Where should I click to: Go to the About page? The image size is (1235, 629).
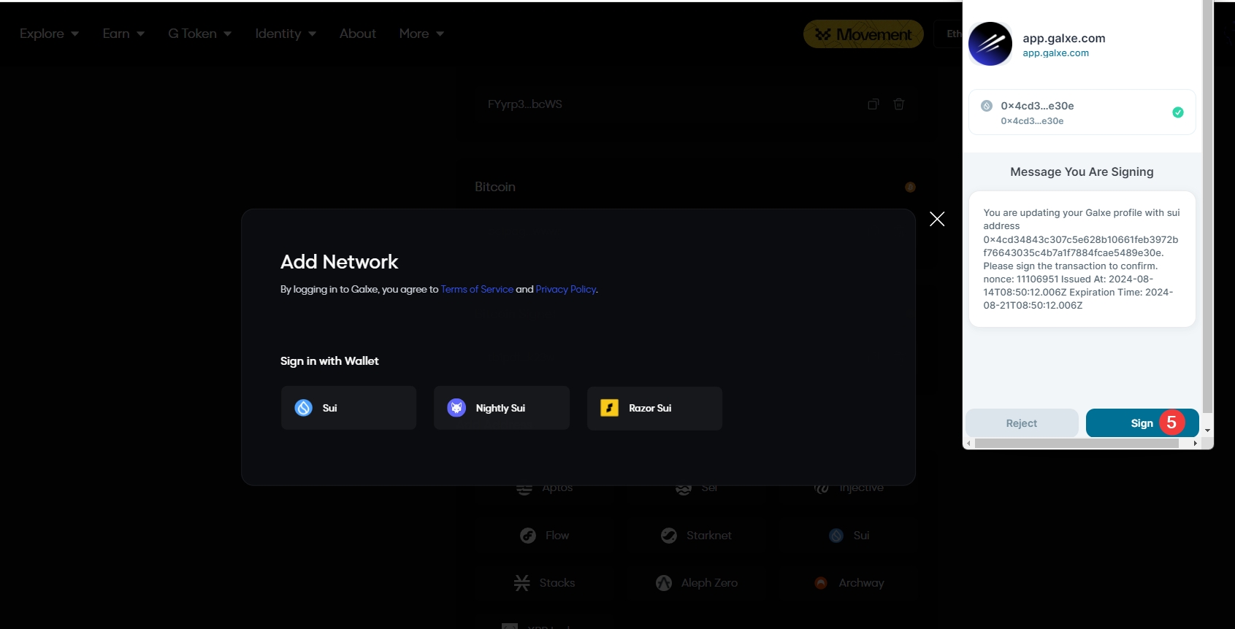pos(357,34)
